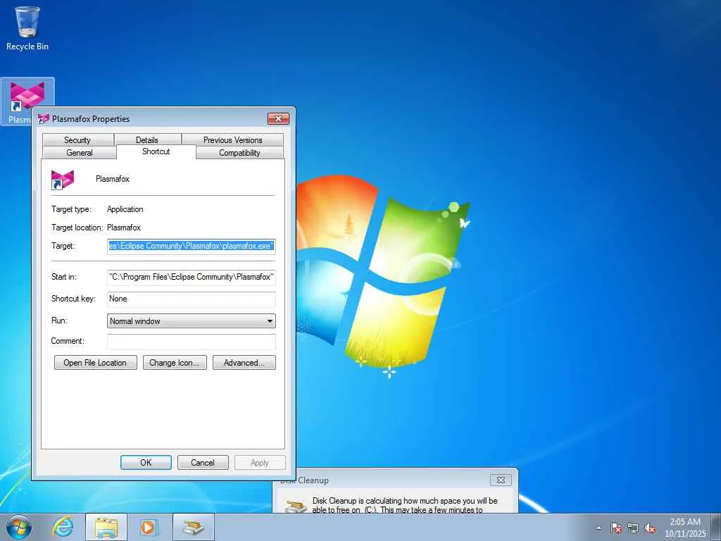Click the Apply button
This screenshot has width=721, height=541.
click(x=260, y=462)
